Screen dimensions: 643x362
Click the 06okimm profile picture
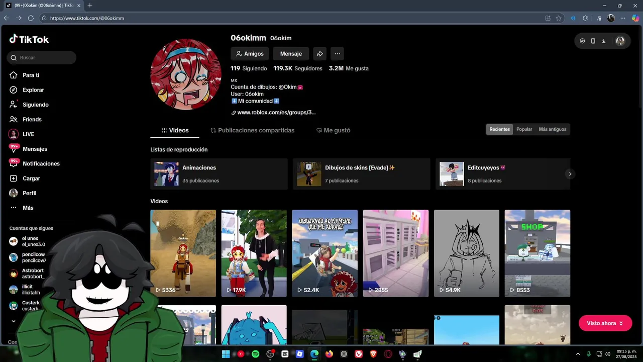point(186,74)
